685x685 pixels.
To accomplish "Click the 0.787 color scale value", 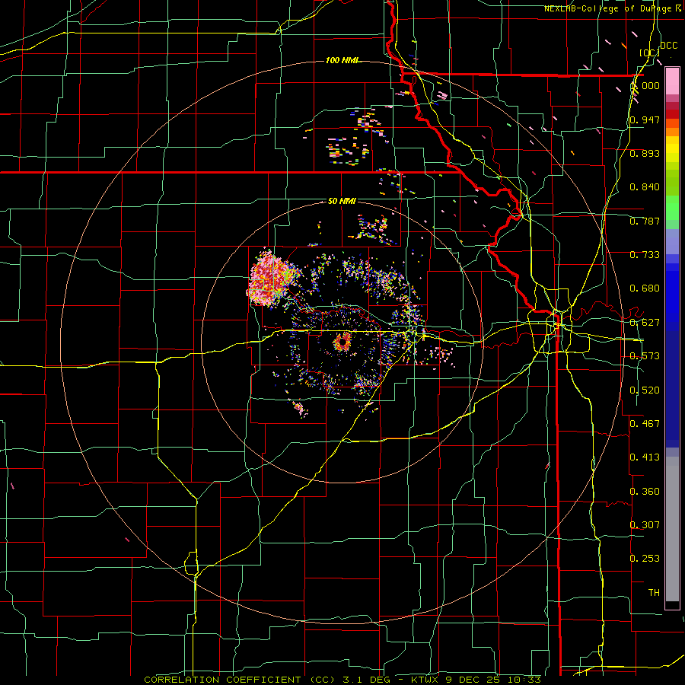I will click(645, 221).
